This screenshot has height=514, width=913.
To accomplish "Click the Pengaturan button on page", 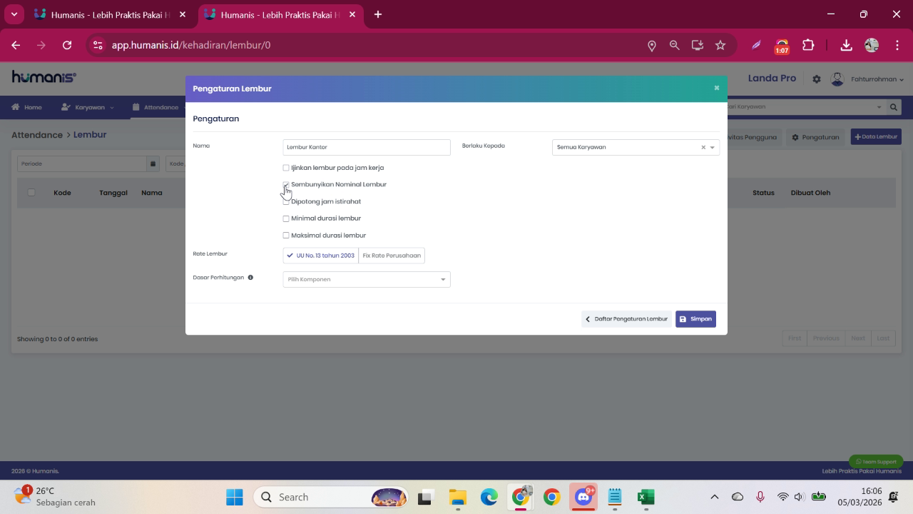I will 815,137.
